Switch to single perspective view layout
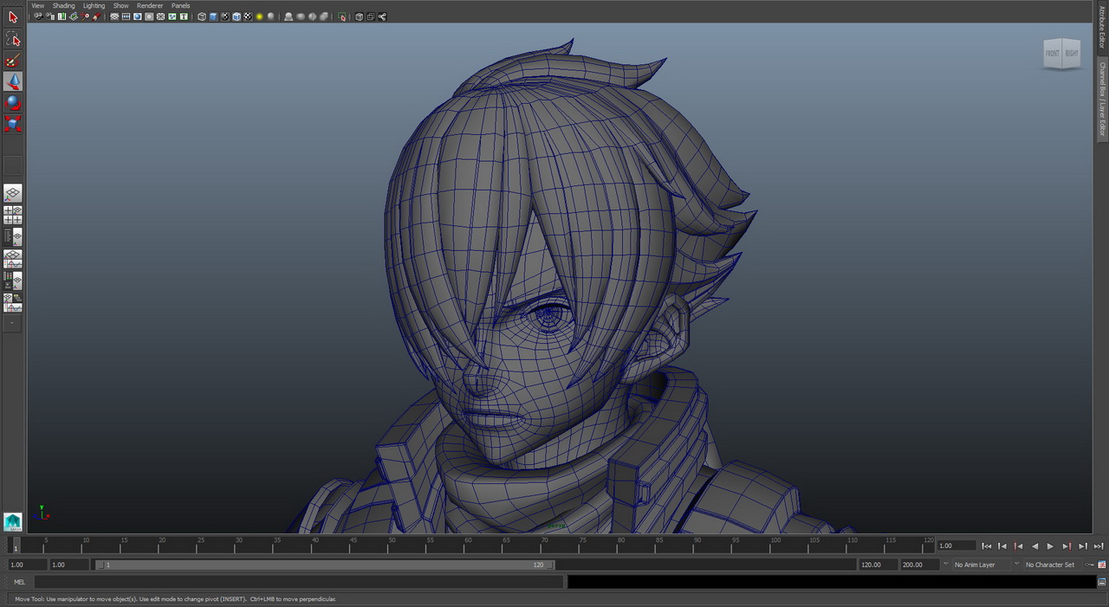 click(x=12, y=193)
